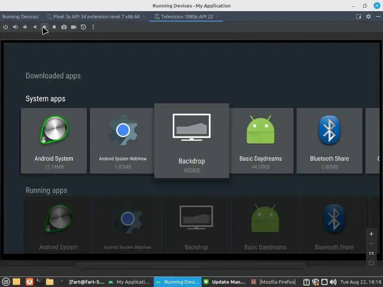The width and height of the screenshot is (383, 287).
Task: Click the emulator Home circle button
Action: tap(45, 27)
